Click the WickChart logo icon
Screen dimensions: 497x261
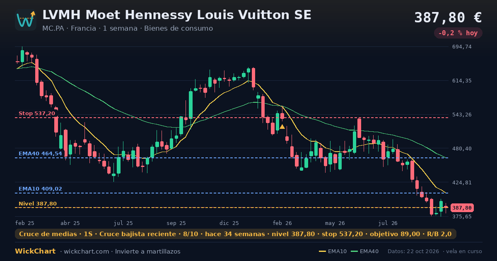[x=26, y=20]
